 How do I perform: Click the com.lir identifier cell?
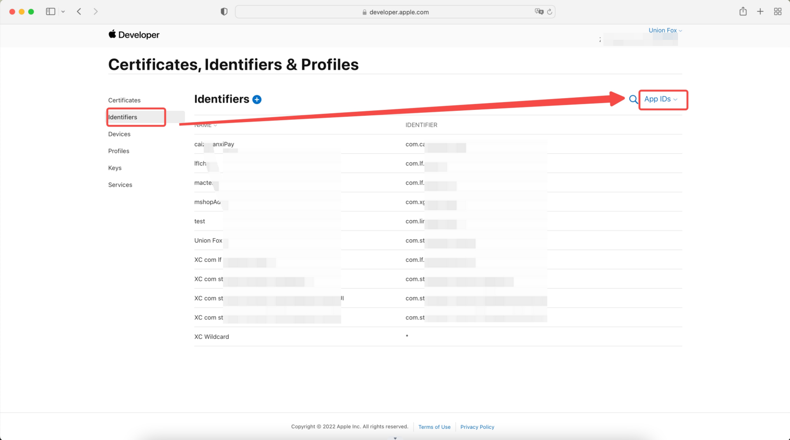415,221
